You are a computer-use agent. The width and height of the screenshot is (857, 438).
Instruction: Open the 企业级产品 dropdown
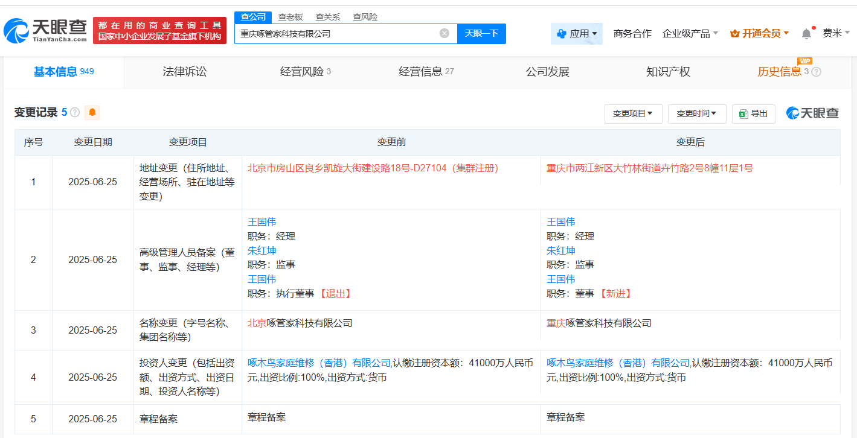(x=690, y=34)
